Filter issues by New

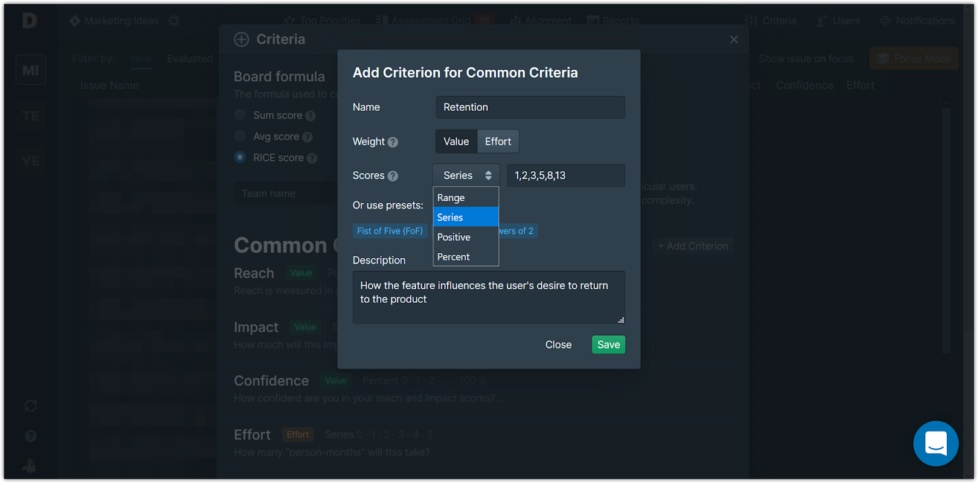(x=141, y=59)
